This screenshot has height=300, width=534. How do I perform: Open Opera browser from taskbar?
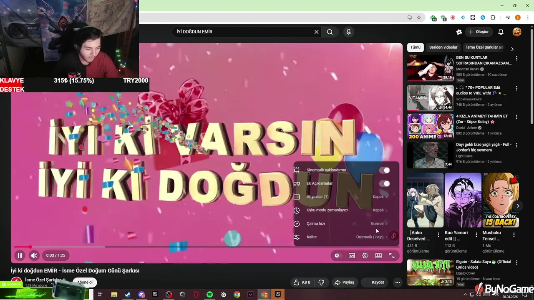(196, 295)
